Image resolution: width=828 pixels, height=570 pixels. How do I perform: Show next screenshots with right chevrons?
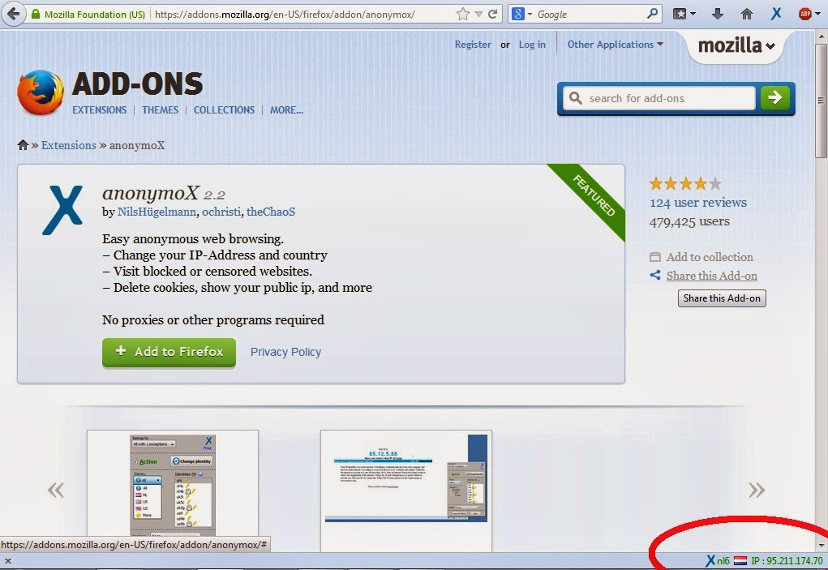[x=756, y=490]
